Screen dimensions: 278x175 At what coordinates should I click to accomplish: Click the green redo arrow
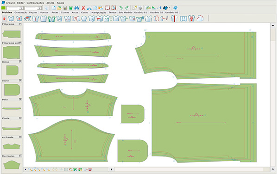point(127,8)
